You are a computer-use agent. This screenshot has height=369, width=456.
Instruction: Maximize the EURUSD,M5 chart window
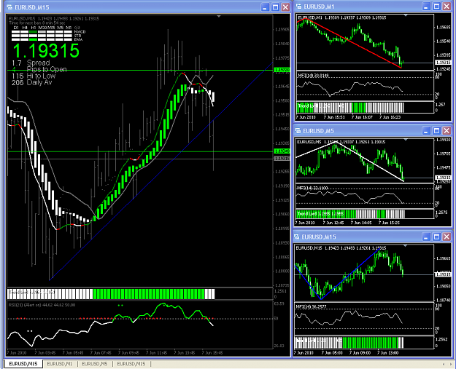[x=436, y=131]
